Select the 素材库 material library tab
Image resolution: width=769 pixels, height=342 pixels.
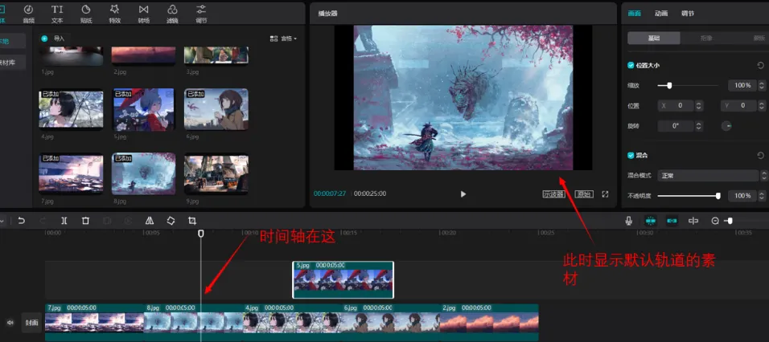point(10,63)
